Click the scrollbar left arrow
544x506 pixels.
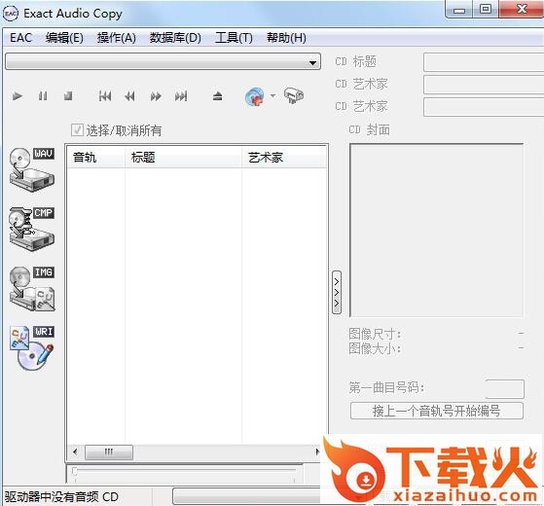(x=75, y=452)
